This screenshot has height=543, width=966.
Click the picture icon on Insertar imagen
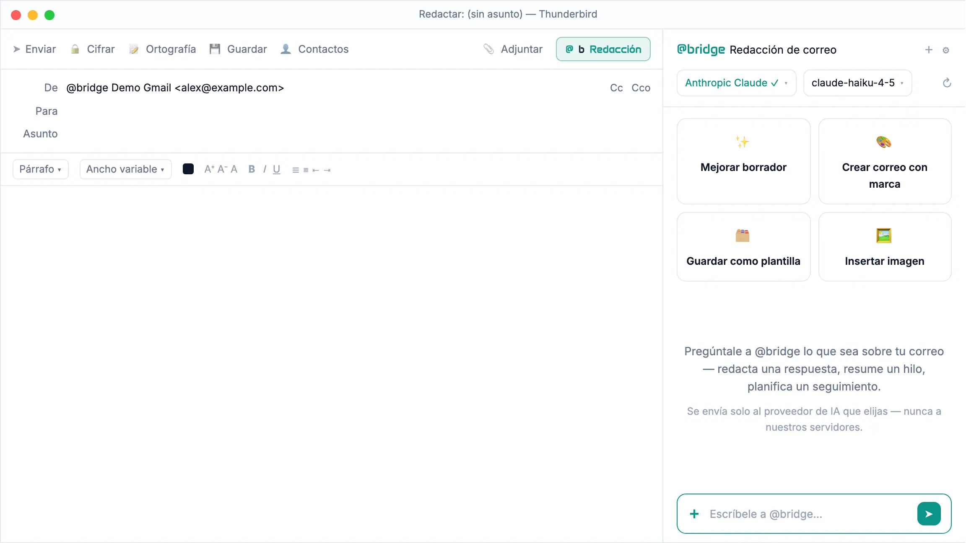tap(884, 235)
